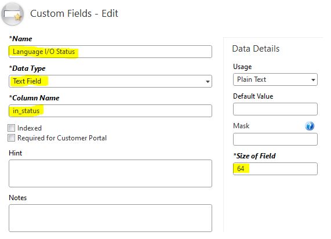
Task: Select the Plain Text usage combo box
Action: (x=275, y=79)
